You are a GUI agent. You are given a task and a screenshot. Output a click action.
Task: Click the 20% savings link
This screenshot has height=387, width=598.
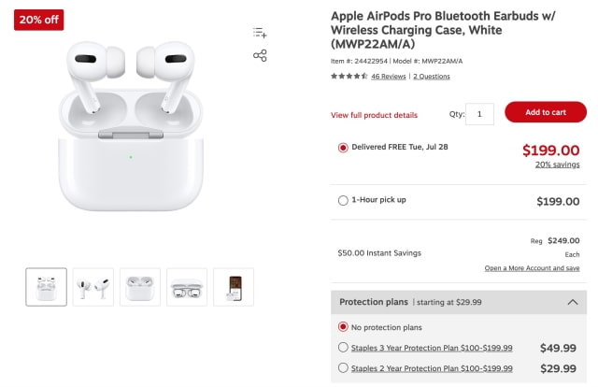(557, 165)
